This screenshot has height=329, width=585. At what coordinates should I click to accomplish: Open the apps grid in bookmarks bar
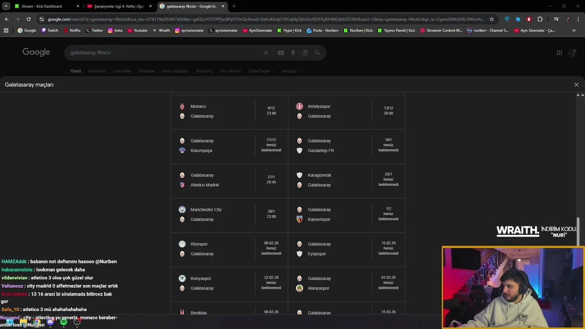click(x=6, y=31)
